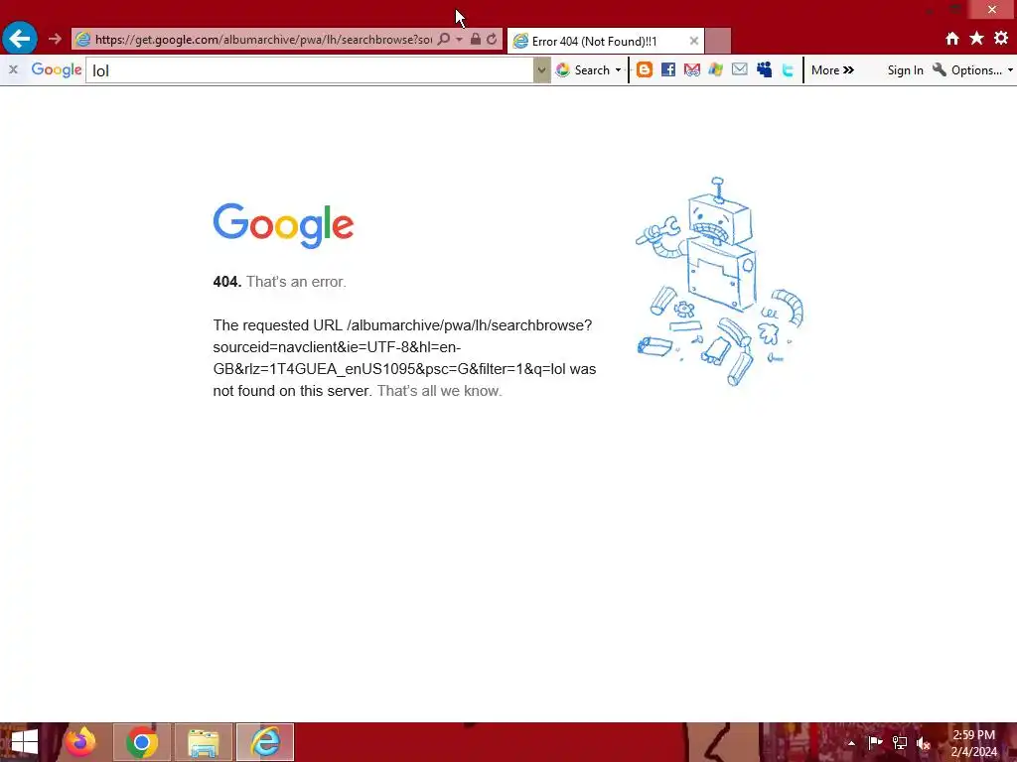Click the muted volume tray icon
The image size is (1017, 762).
coord(924,743)
